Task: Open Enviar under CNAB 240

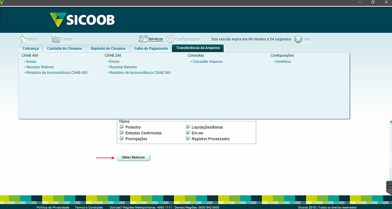Action: coord(114,62)
